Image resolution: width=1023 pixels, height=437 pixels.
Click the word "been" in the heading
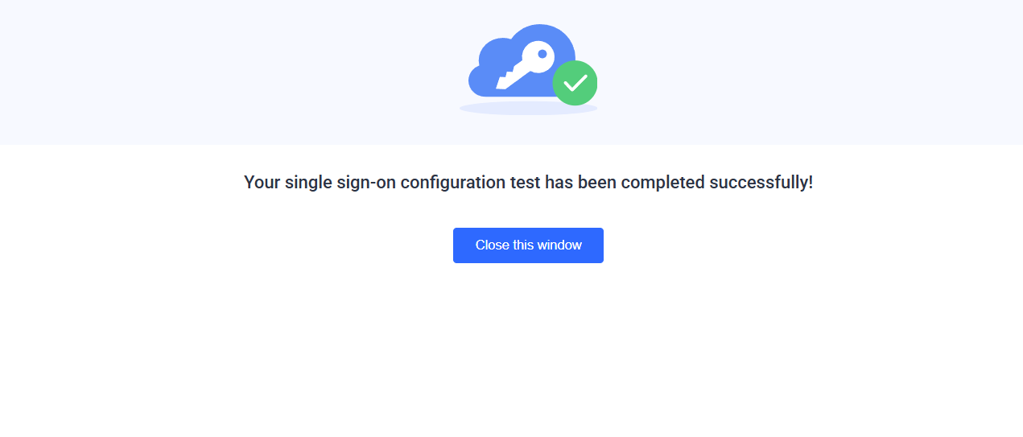596,183
